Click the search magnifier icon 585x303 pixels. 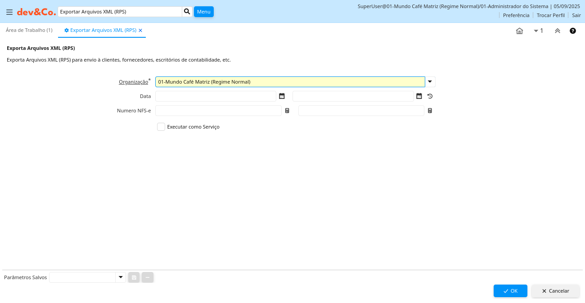coord(187,12)
